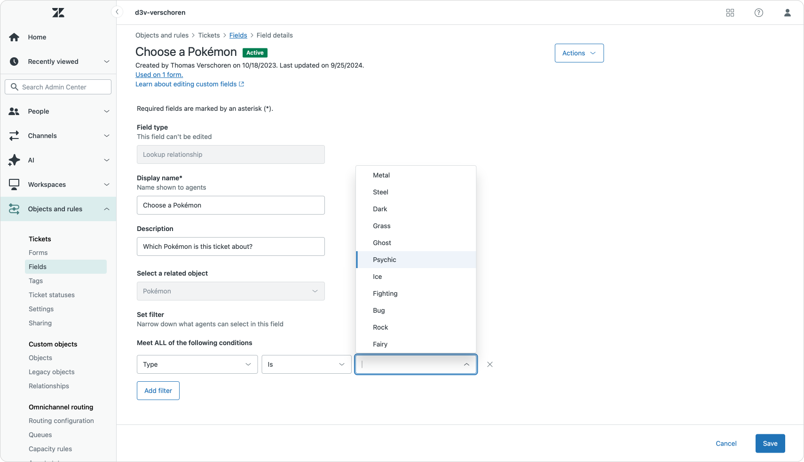Viewport: 804px width, 462px height.
Task: Click the AI sparkle icon
Action: click(x=14, y=160)
